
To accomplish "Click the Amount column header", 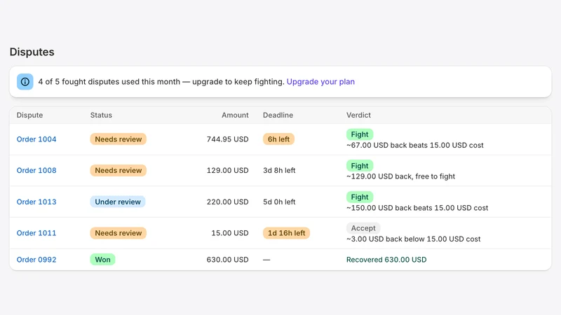I will point(235,115).
